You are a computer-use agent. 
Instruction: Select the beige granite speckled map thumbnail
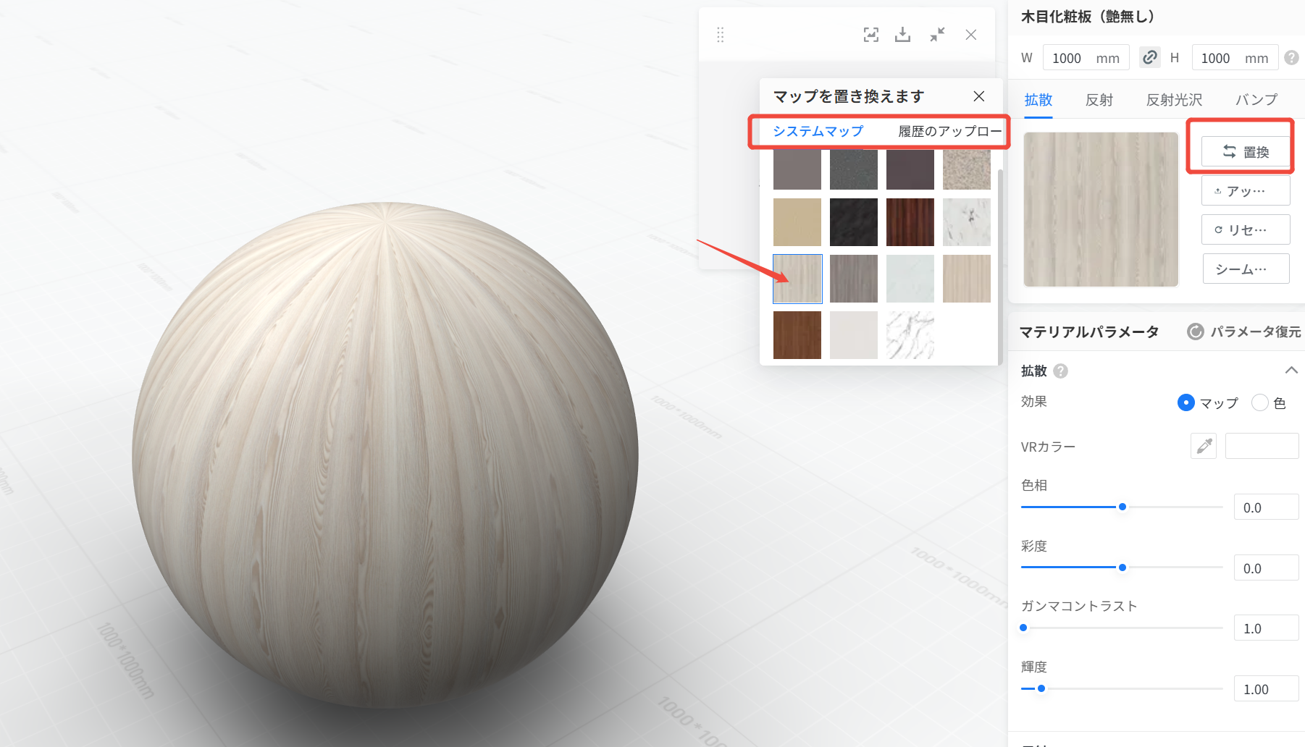(x=967, y=169)
